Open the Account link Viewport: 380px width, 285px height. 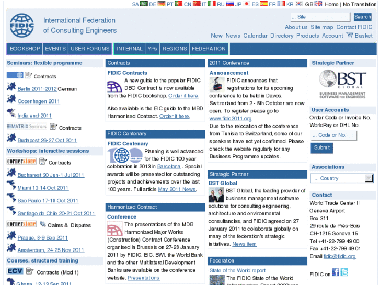[x=332, y=36]
